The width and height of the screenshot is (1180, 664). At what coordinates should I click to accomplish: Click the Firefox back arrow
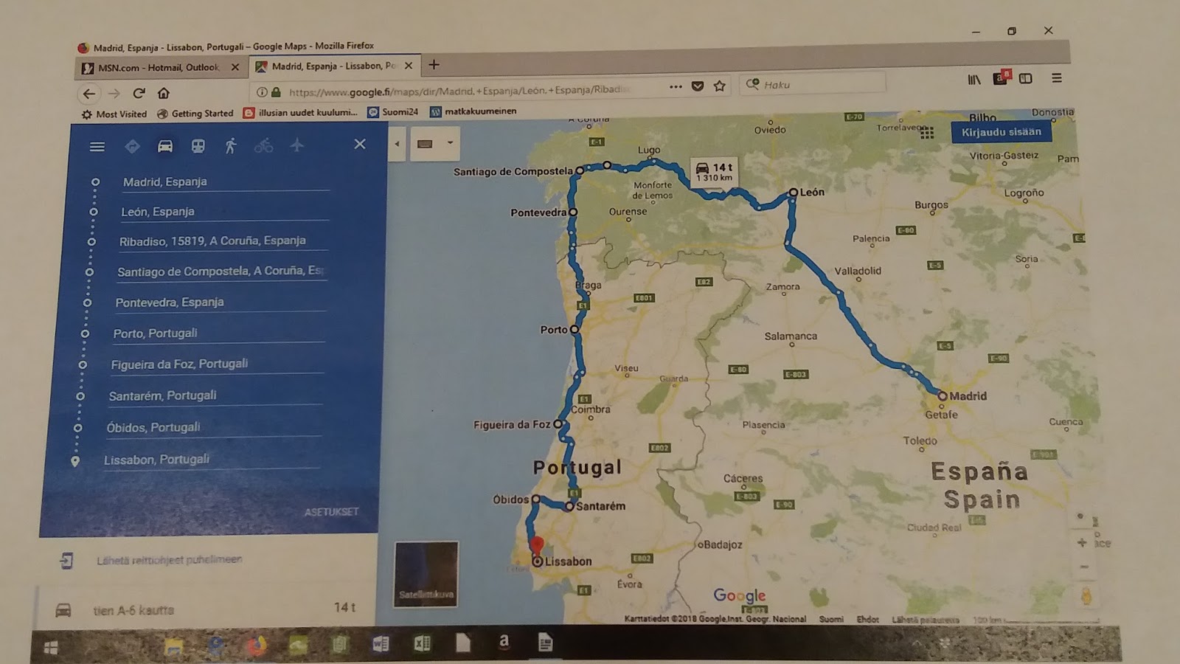coord(88,94)
